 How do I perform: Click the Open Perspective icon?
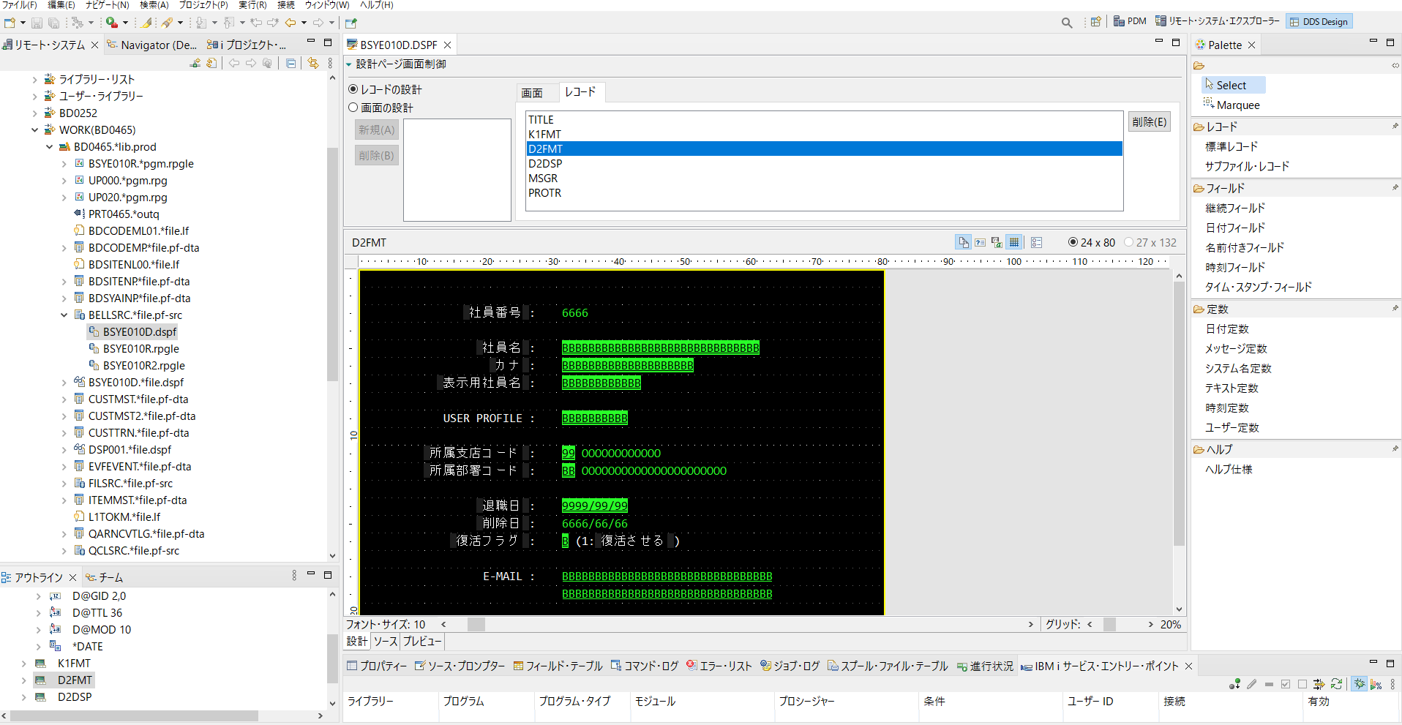1095,22
